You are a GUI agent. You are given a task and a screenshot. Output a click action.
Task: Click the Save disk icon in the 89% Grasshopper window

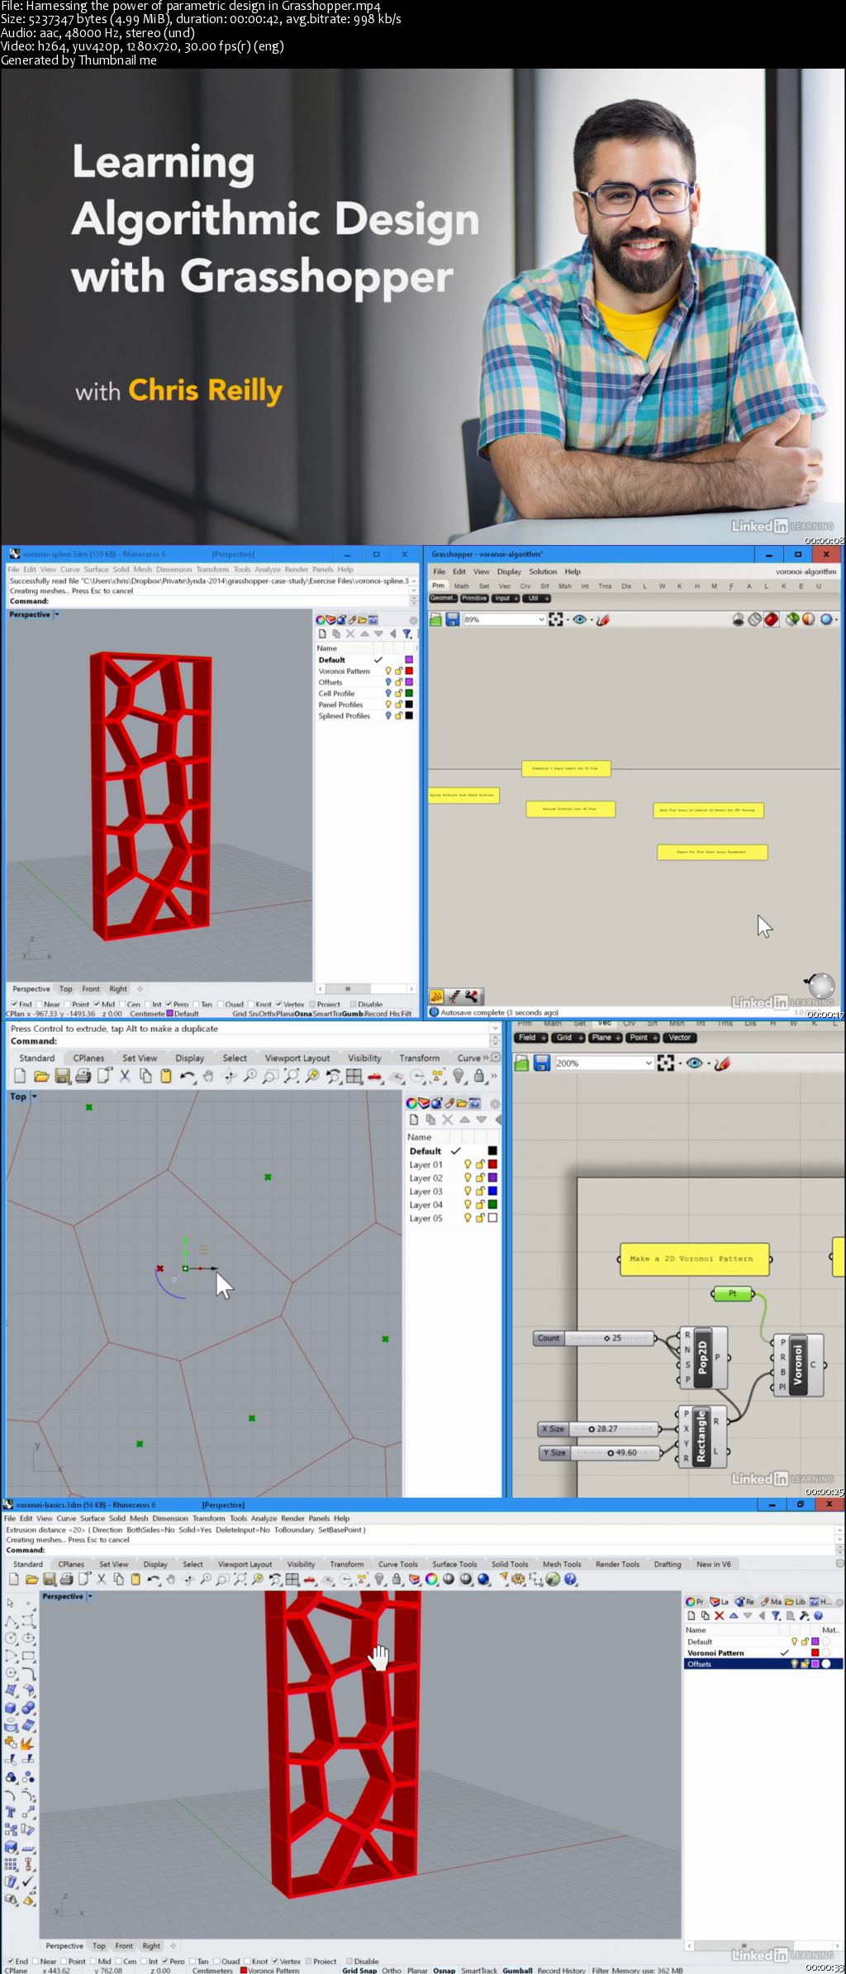click(452, 619)
